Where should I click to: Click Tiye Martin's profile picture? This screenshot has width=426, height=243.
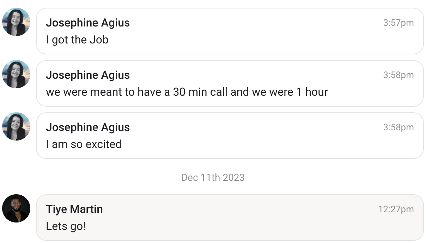16,208
